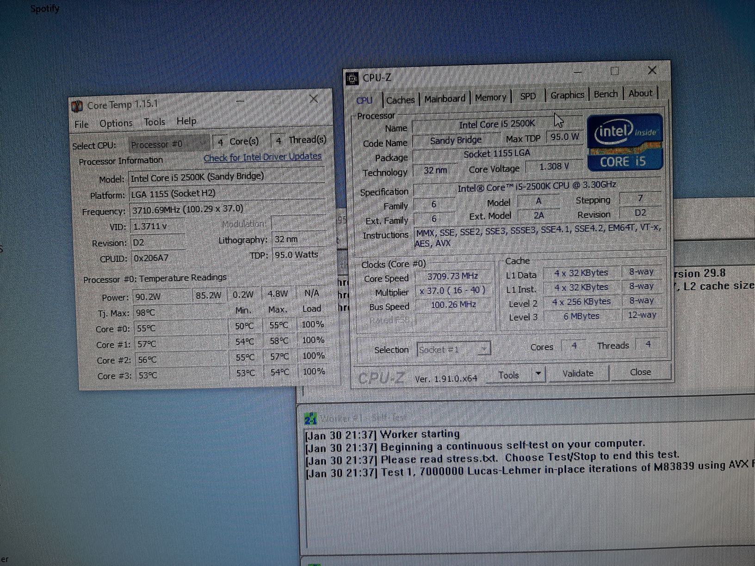Click the Intel Core i5 logo badge
The width and height of the screenshot is (755, 566).
tap(625, 142)
